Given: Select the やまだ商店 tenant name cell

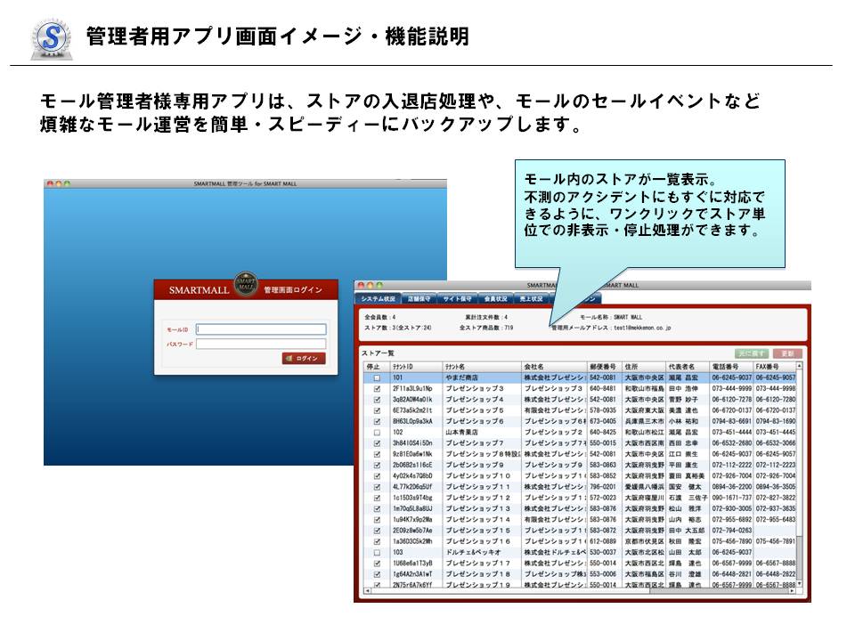Looking at the screenshot, I should (481, 377).
